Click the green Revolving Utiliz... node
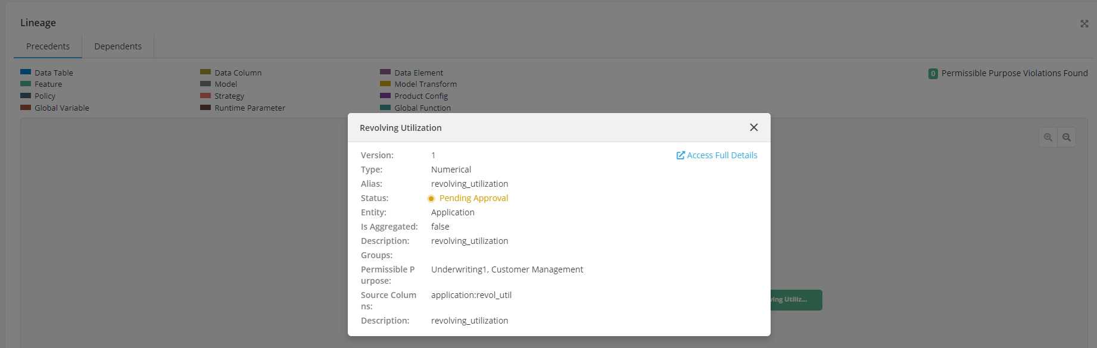The height and width of the screenshot is (348, 1097). 796,300
